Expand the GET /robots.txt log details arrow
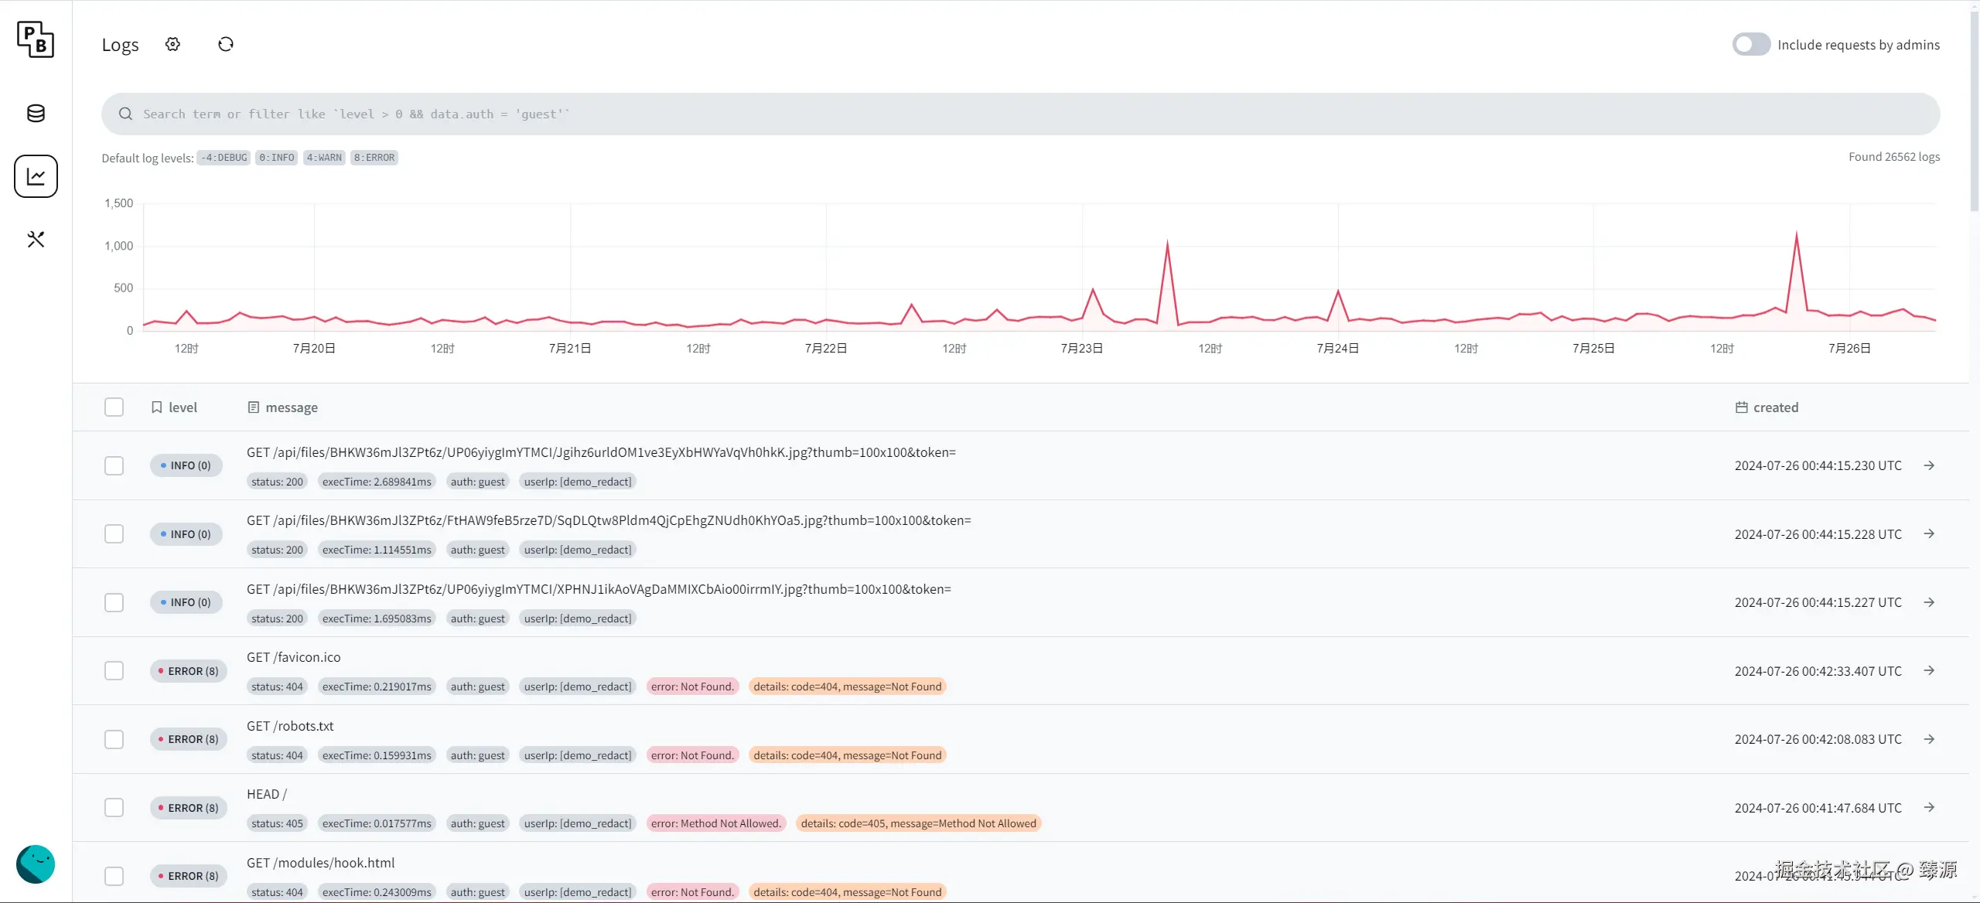Screen dimensions: 1980x903 1929,739
